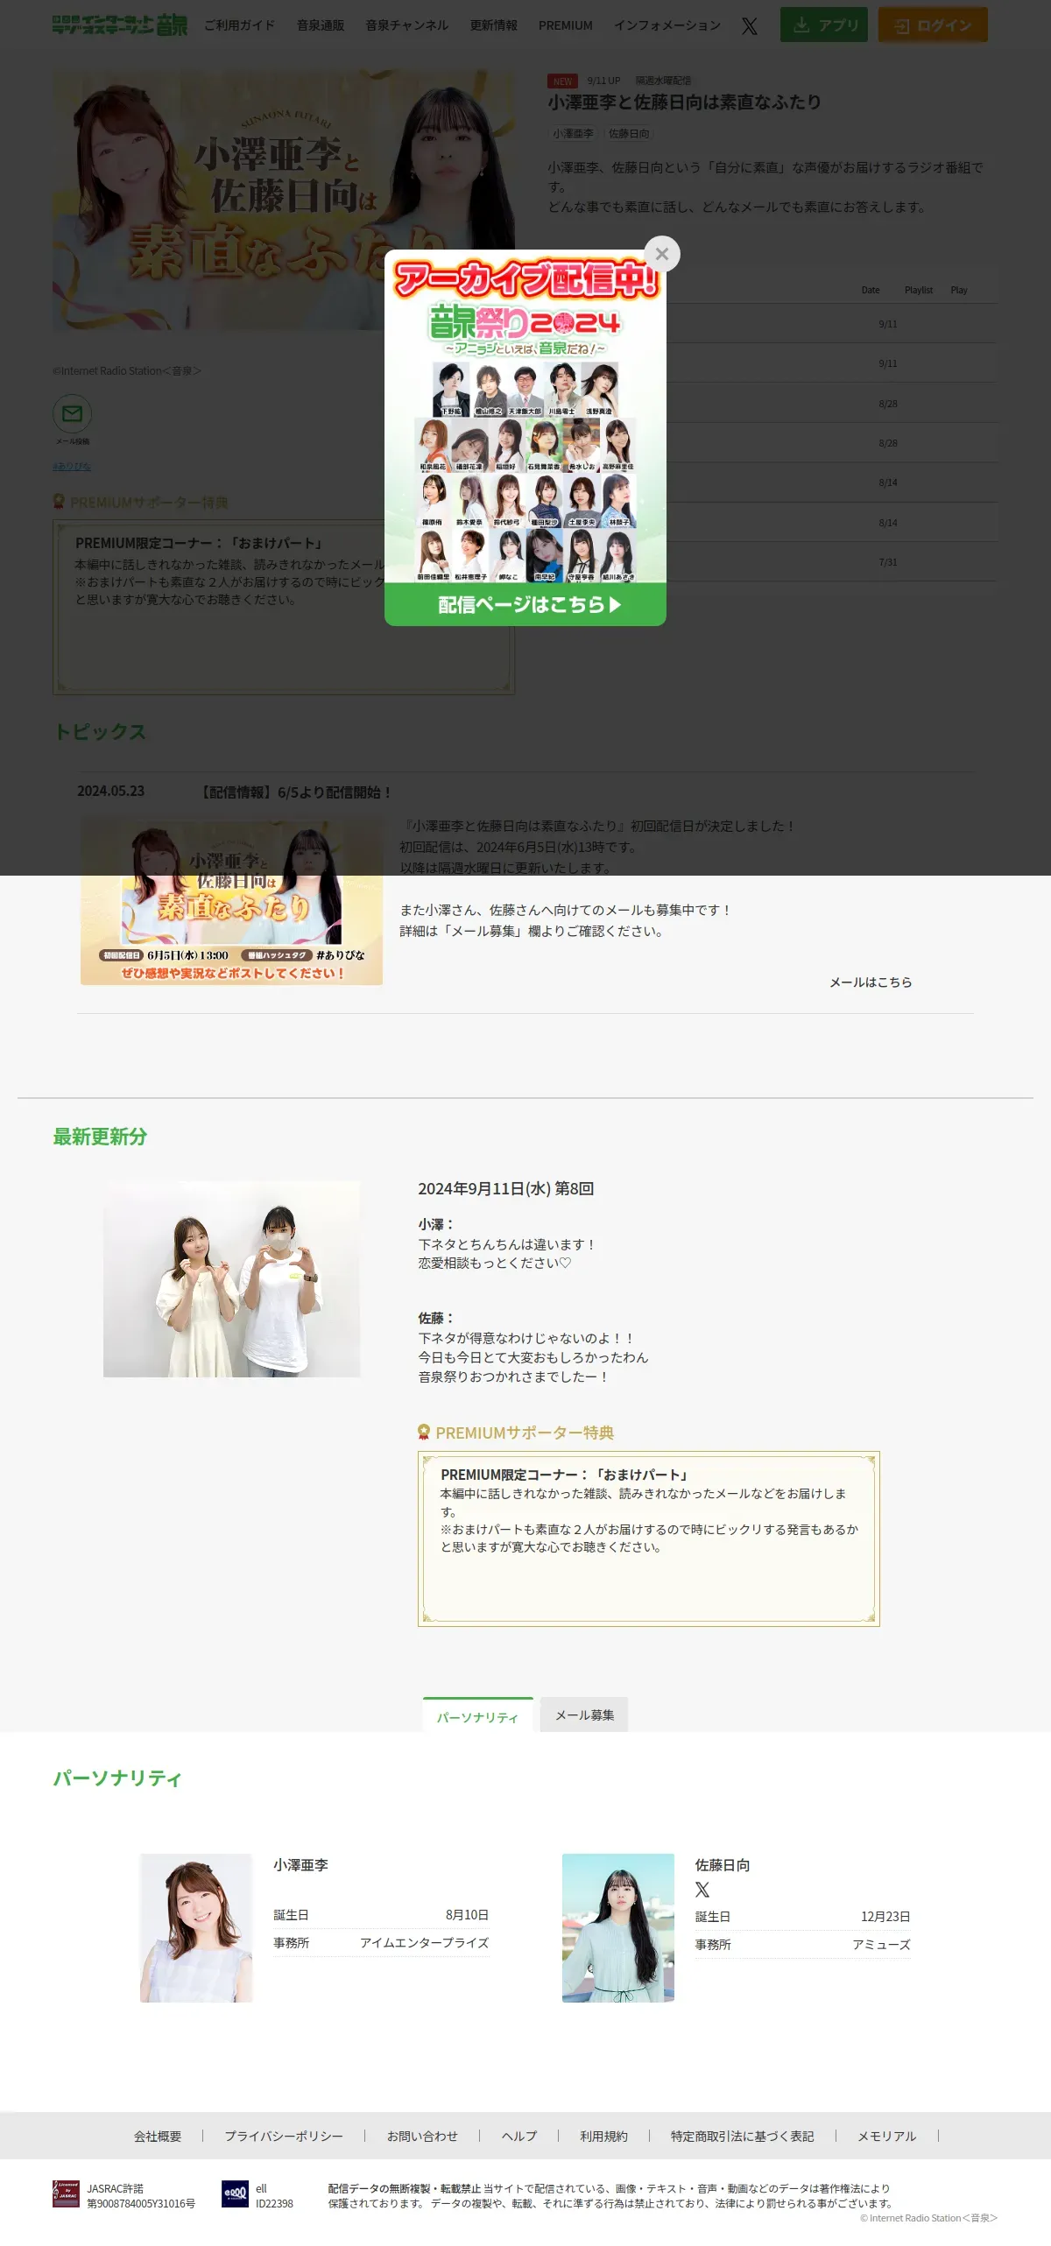Open the 第8回 episode photo
Image resolution: width=1051 pixels, height=2246 pixels.
[x=231, y=1279]
